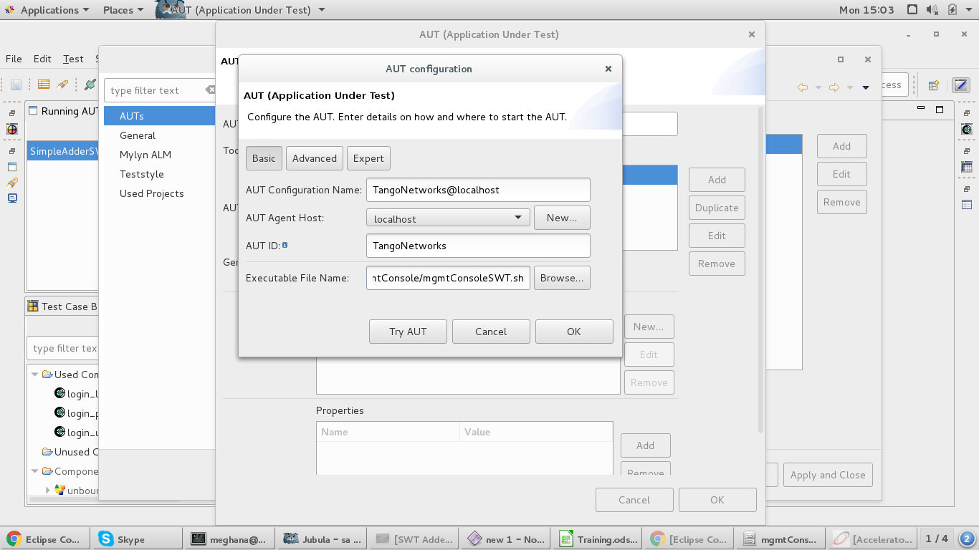
Task: Open the Applications menu in the top bar
Action: click(x=47, y=10)
